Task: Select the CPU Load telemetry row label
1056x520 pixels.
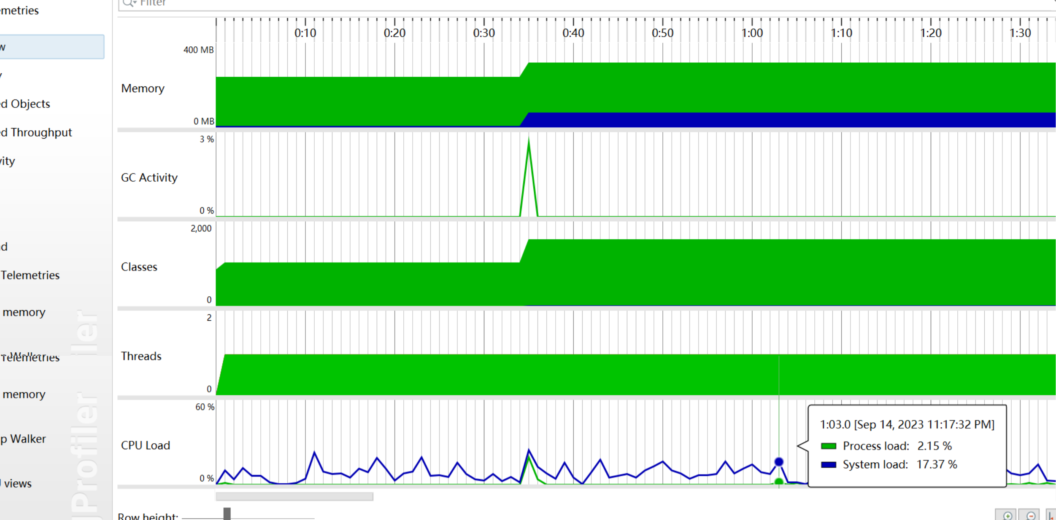Action: (145, 445)
